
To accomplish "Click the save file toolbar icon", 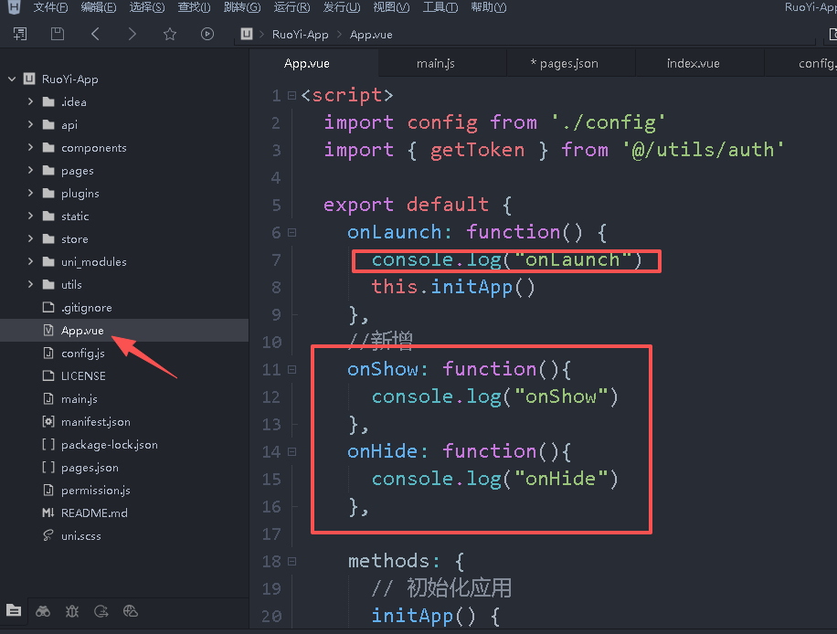I will 58,34.
